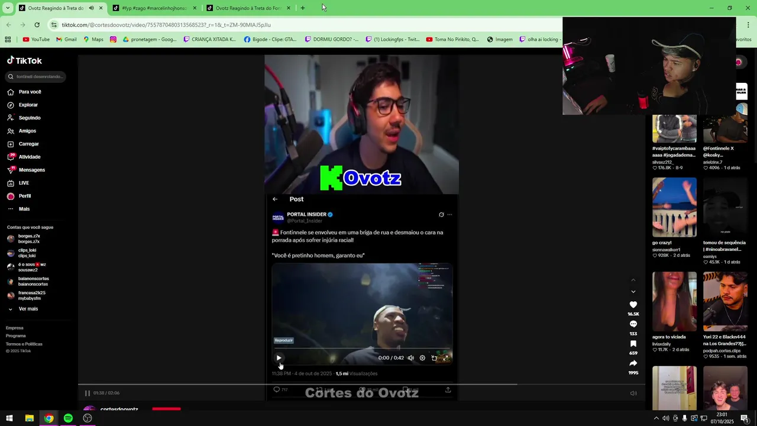The height and width of the screenshot is (426, 757).
Task: Open the DORMIU GORDO bookmark
Action: [331, 40]
